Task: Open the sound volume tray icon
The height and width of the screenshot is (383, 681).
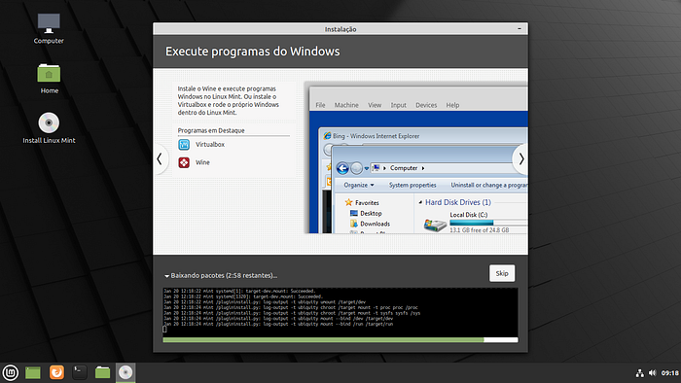Action: (x=653, y=373)
